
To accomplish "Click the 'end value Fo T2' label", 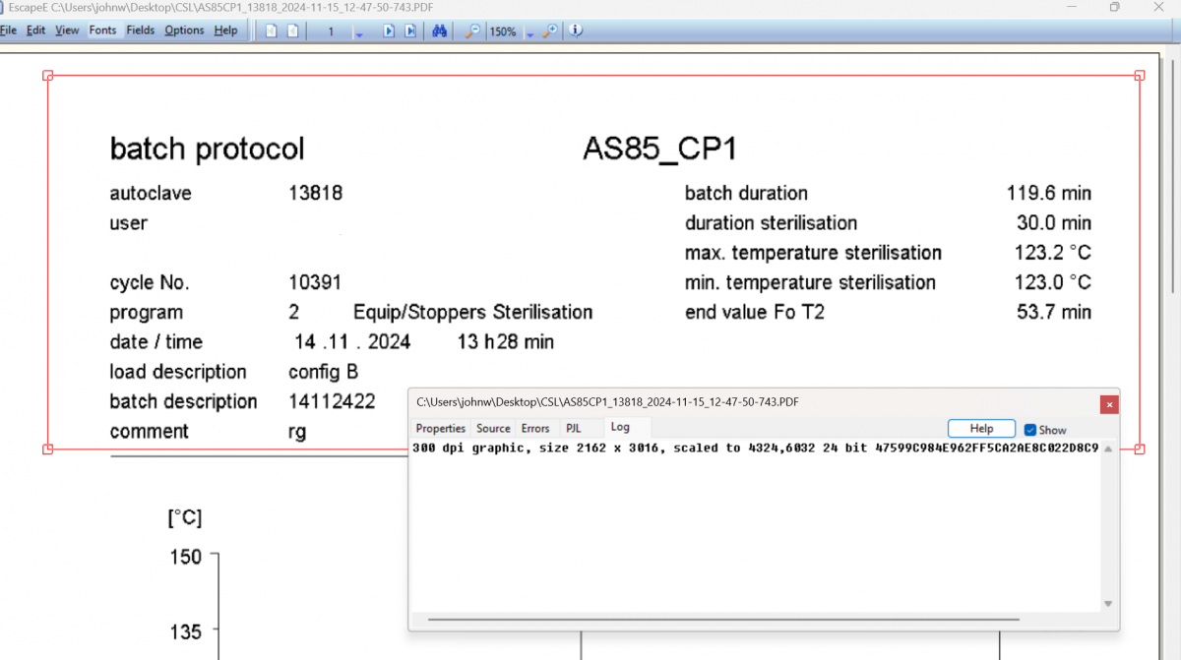I will coord(755,312).
